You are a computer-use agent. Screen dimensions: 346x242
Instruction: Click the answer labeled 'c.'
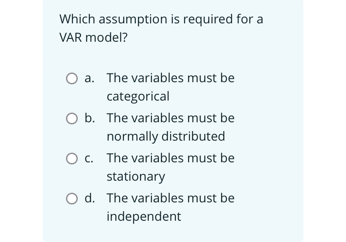pyautogui.click(x=89, y=158)
